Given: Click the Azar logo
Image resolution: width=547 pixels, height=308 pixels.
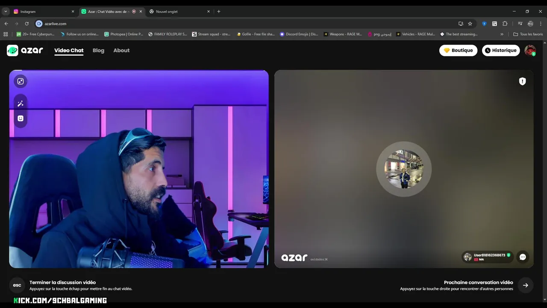Looking at the screenshot, I should tap(25, 50).
